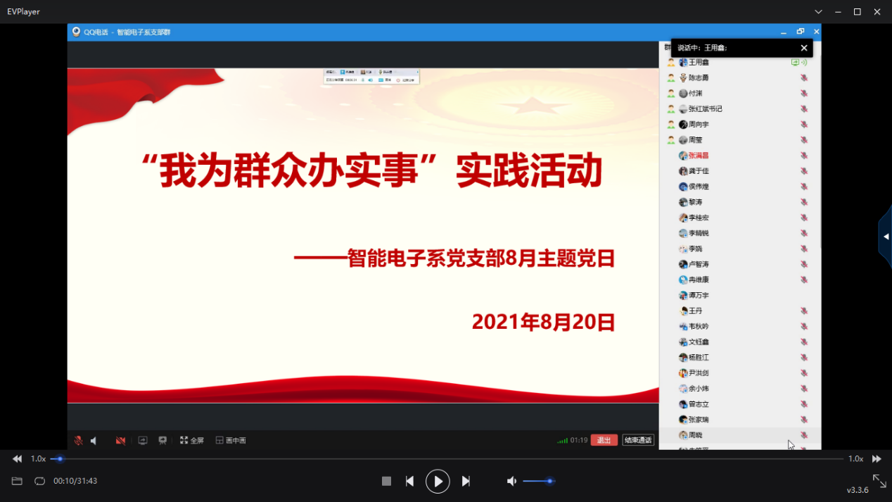
Task: Select the 画中画 picture-in-picture option
Action: 231,441
